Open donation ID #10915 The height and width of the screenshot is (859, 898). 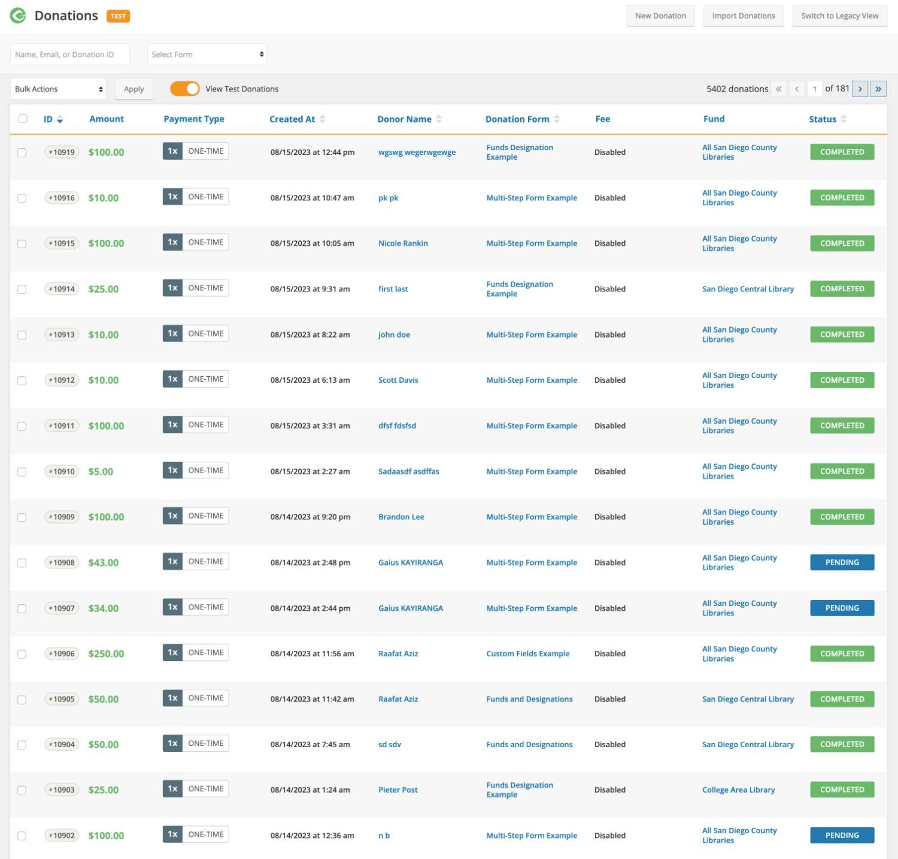coord(62,243)
